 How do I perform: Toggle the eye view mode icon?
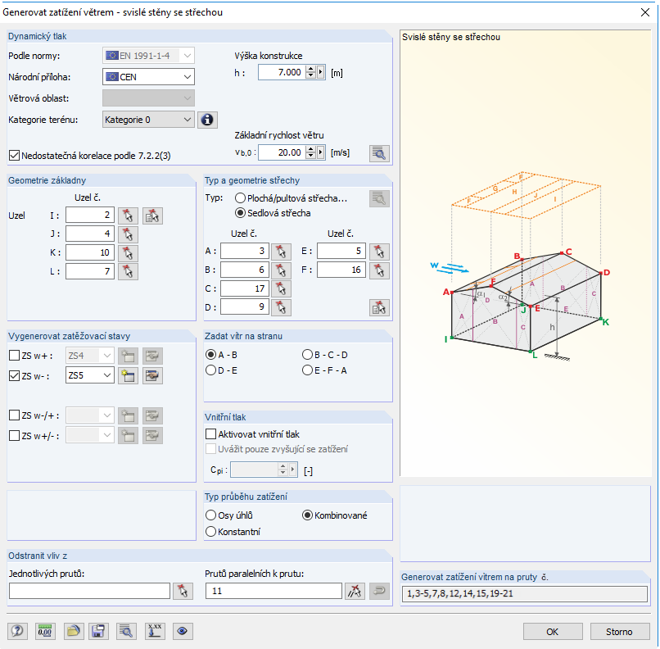point(183,631)
